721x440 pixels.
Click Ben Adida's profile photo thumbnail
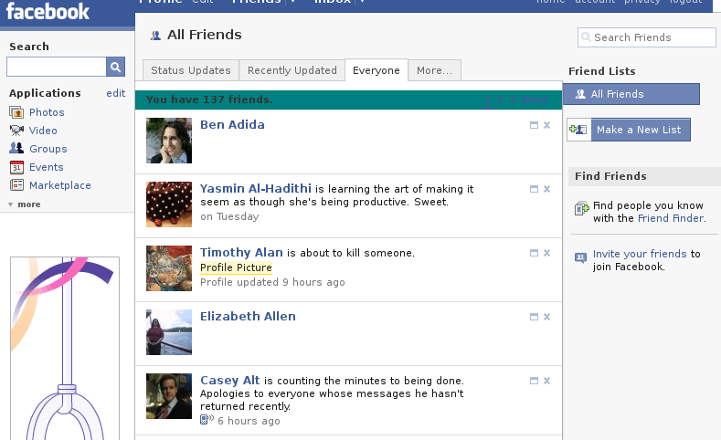click(x=169, y=141)
